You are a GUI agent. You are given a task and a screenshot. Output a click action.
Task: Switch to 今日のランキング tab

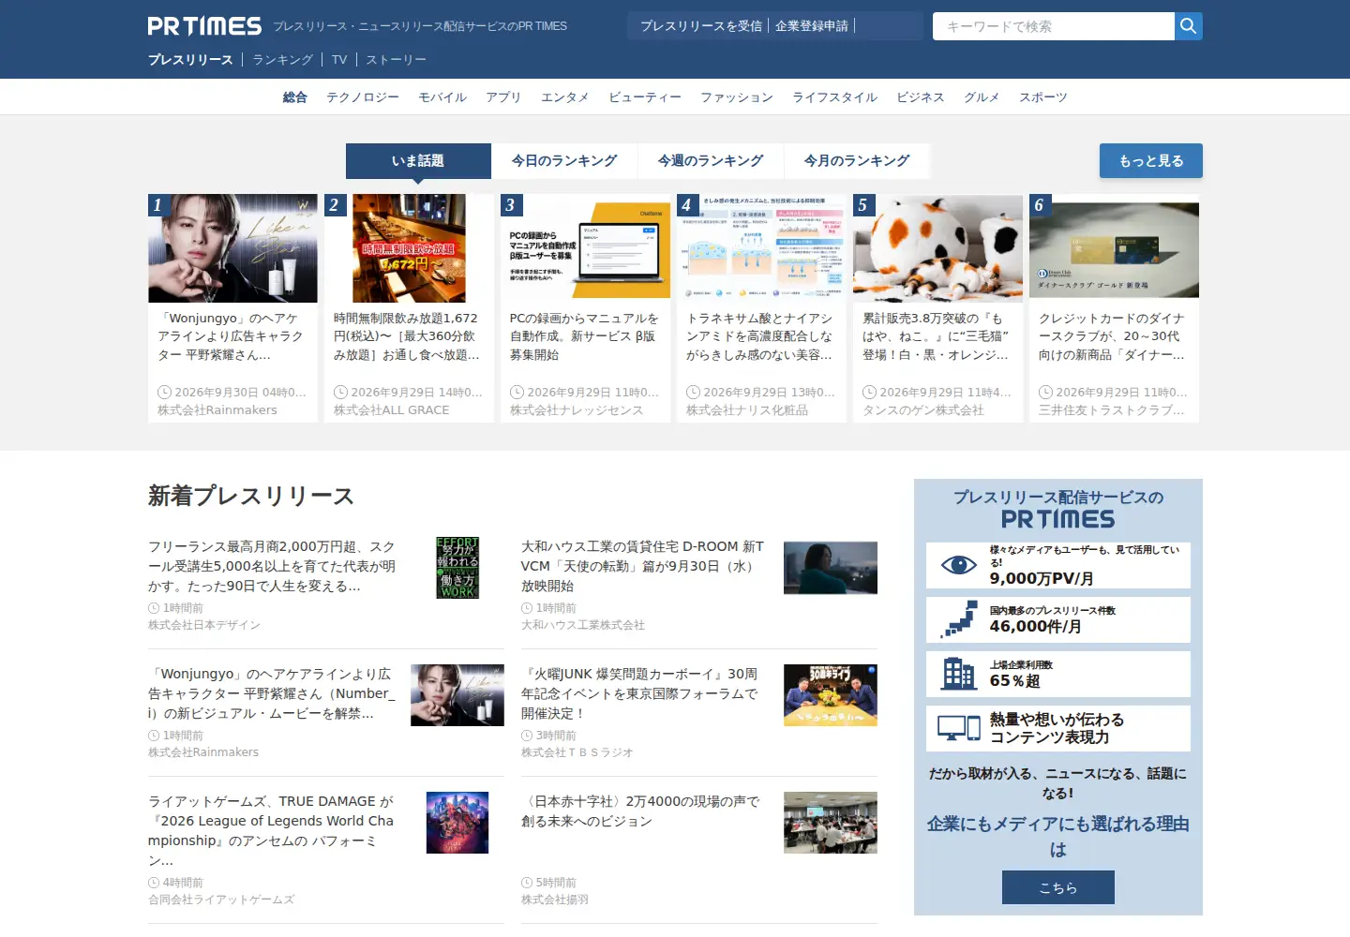(564, 161)
